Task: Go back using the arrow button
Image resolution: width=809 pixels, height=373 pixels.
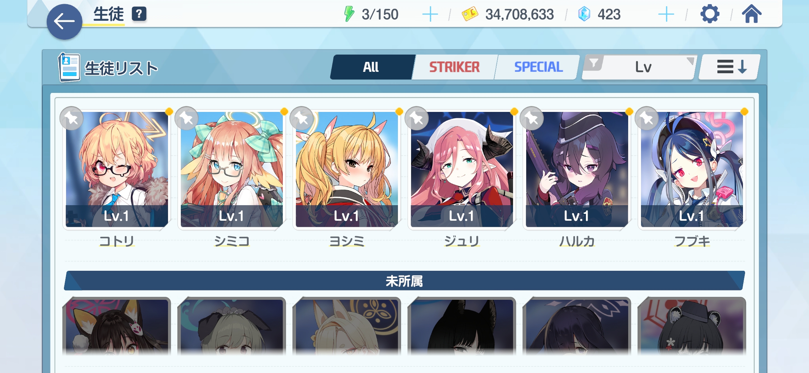Action: pyautogui.click(x=64, y=21)
